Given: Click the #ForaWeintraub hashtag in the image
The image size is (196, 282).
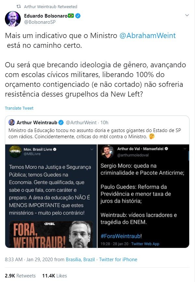Looking at the screenshot, I should click(120, 236).
